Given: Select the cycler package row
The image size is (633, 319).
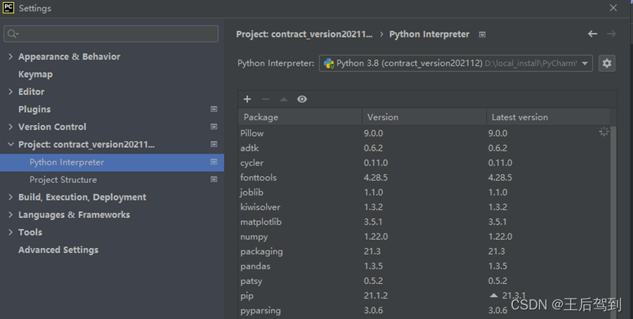Looking at the screenshot, I should click(424, 162).
